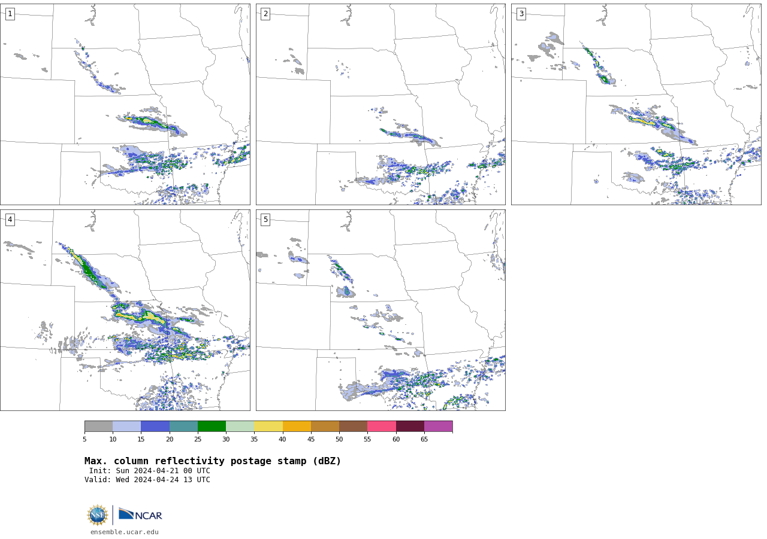
Task: Click the panel number label 5
Action: coord(265,220)
